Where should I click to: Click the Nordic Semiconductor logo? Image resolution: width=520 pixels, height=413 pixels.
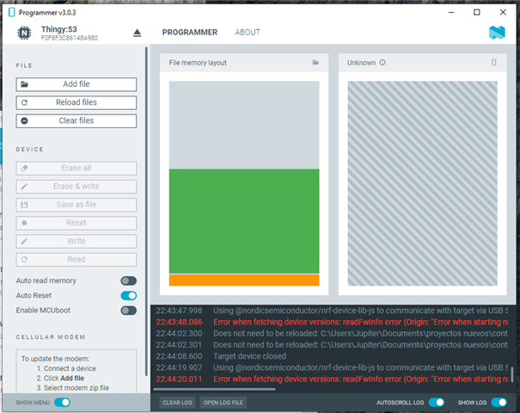[x=497, y=33]
